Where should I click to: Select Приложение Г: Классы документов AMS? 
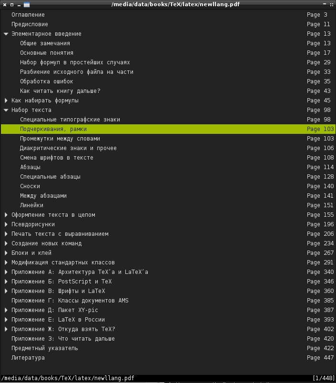pos(70,301)
